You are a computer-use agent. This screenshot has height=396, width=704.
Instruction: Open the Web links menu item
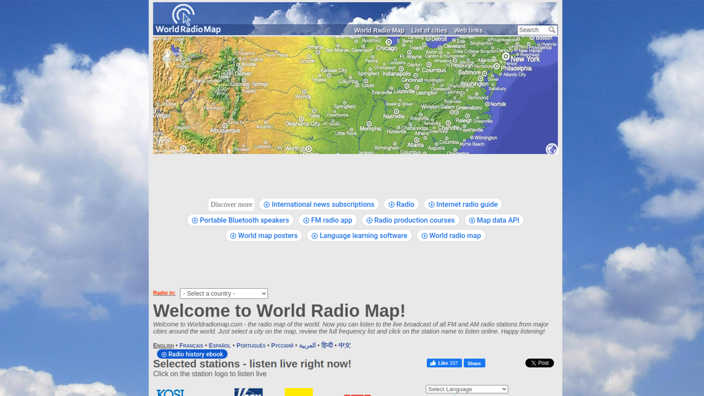pos(468,30)
